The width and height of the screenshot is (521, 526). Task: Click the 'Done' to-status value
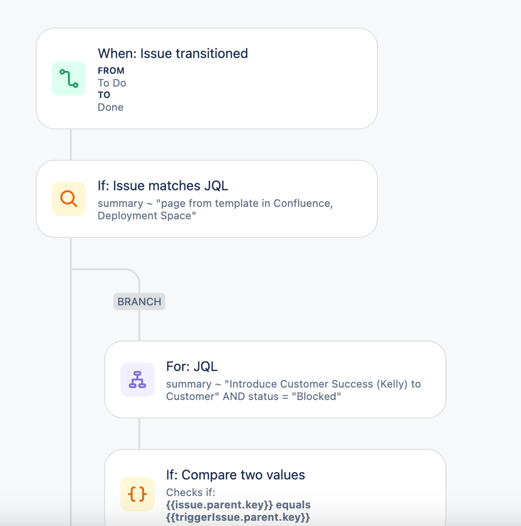pyautogui.click(x=111, y=107)
